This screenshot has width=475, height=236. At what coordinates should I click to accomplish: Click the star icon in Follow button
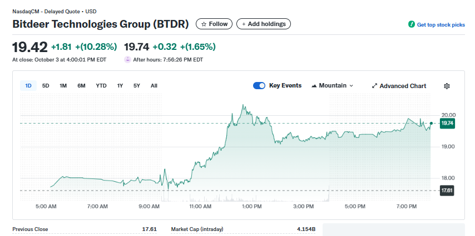204,24
